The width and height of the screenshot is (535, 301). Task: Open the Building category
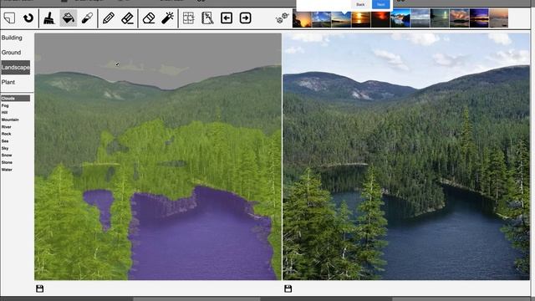(x=12, y=38)
